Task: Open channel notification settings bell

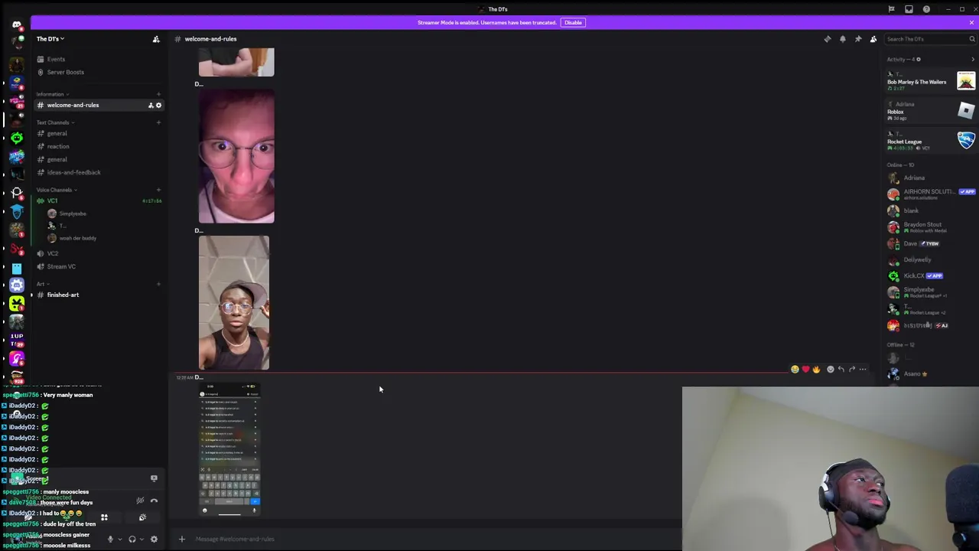Action: [843, 39]
